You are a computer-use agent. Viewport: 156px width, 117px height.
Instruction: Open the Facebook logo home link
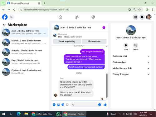coord(5,17)
